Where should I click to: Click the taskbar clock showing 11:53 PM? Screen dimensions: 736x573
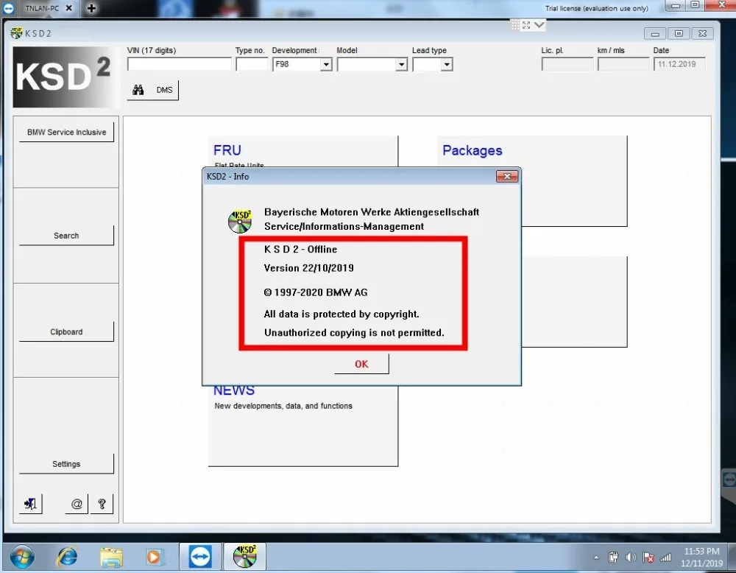[x=701, y=557]
